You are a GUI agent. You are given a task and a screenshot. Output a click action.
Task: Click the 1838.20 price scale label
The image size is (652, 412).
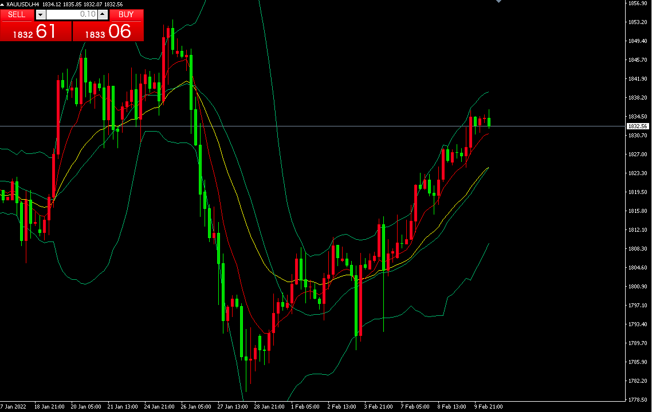click(638, 98)
